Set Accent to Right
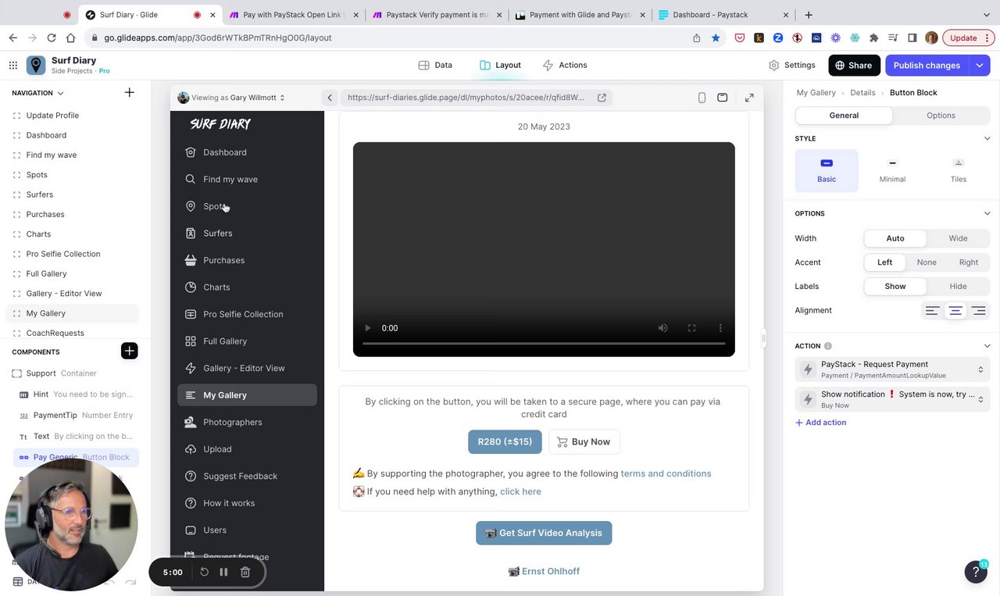 pos(969,262)
